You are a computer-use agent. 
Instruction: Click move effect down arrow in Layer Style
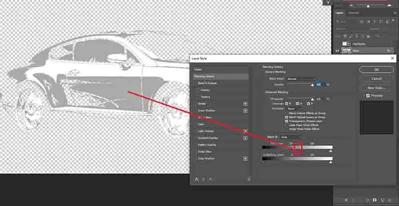tap(210, 179)
